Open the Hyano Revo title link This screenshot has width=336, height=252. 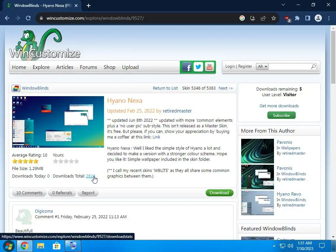coord(289,194)
